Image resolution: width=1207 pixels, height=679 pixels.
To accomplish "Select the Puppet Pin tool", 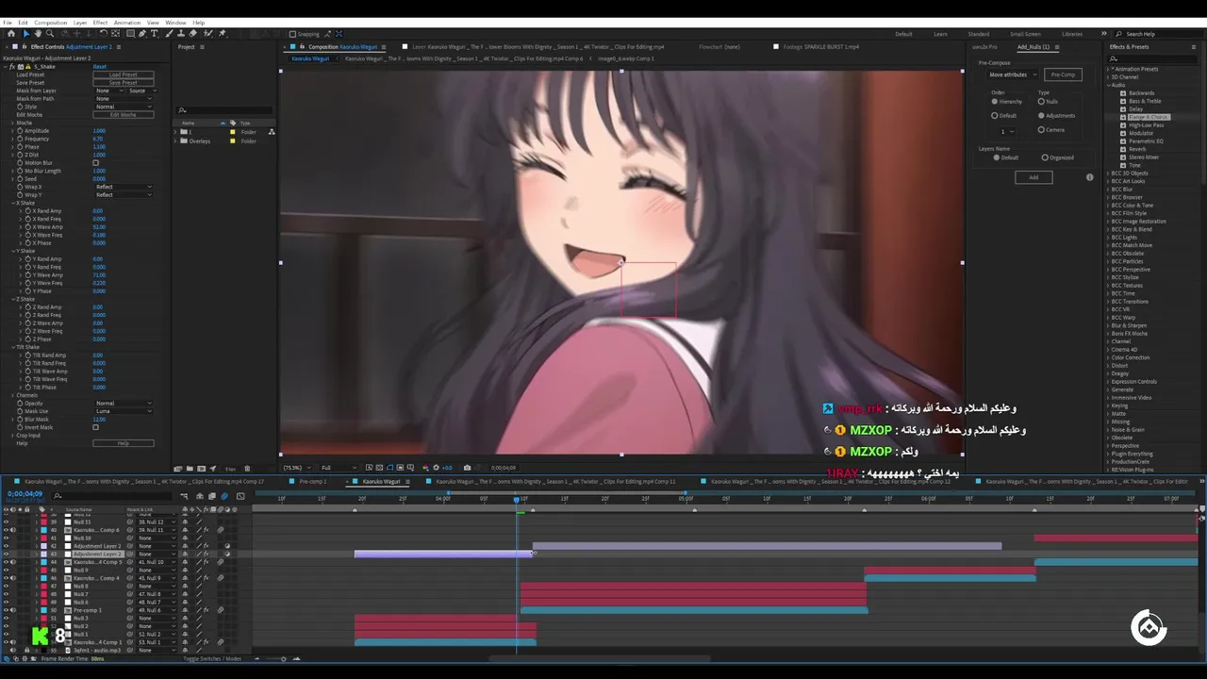I will 222,33.
